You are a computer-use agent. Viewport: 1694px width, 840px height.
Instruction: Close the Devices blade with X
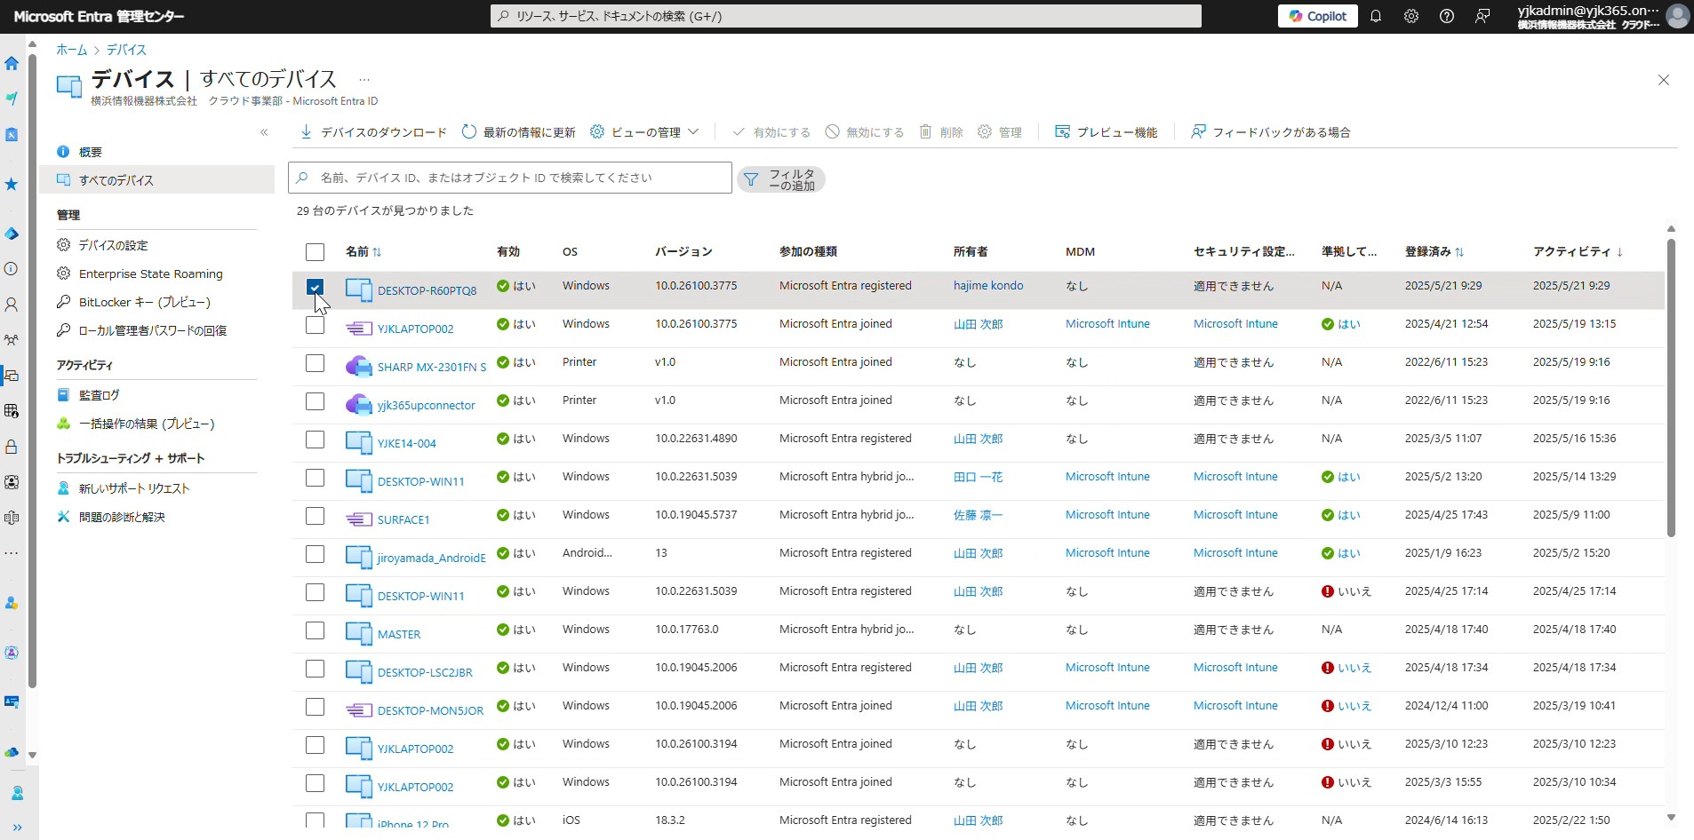[1664, 80]
